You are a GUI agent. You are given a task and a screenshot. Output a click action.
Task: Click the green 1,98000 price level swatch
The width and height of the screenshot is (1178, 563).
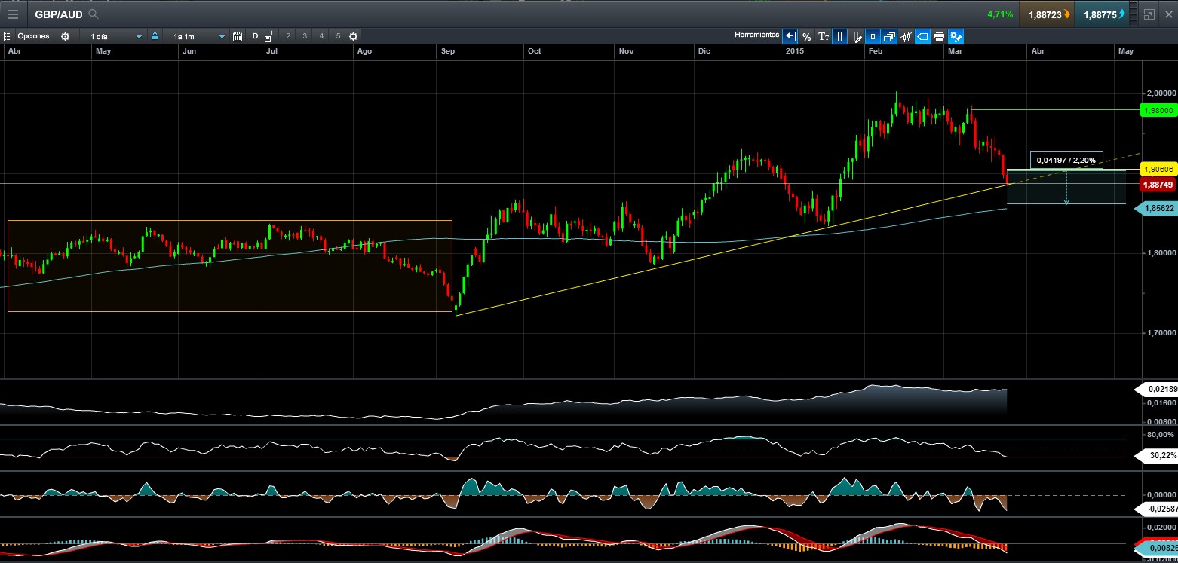tap(1159, 110)
